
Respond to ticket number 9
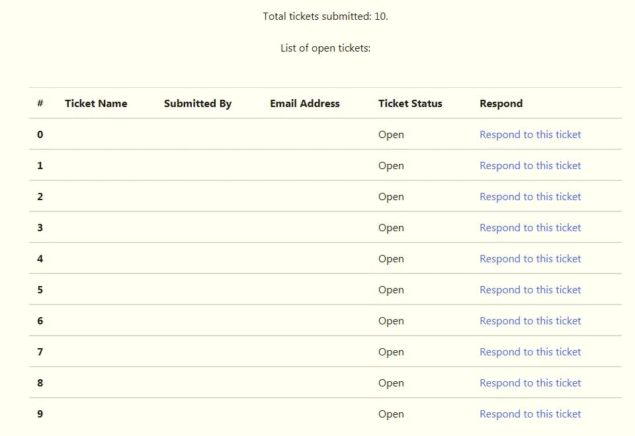point(530,414)
